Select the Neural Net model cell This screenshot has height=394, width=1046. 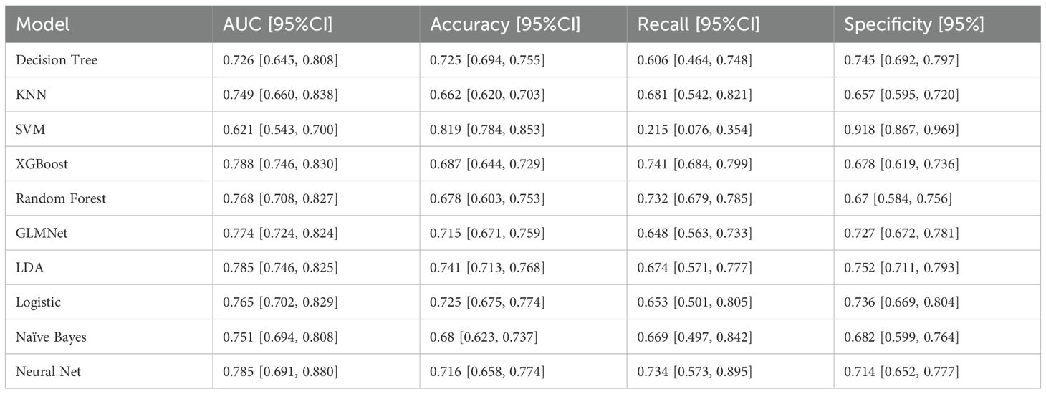click(x=48, y=371)
